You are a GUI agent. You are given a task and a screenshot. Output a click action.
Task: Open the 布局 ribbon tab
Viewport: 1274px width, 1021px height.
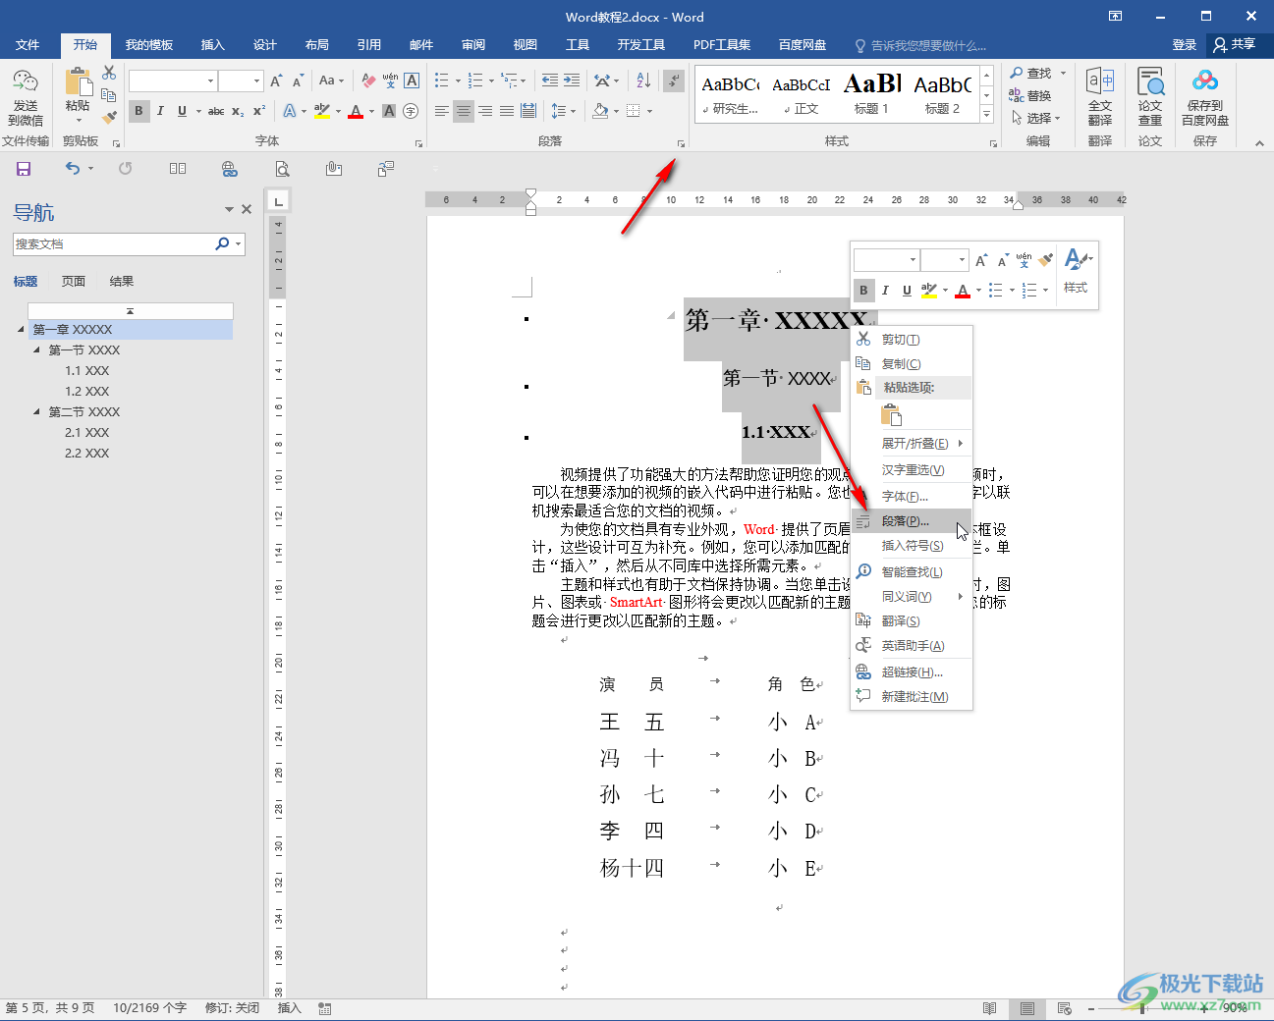click(x=317, y=45)
